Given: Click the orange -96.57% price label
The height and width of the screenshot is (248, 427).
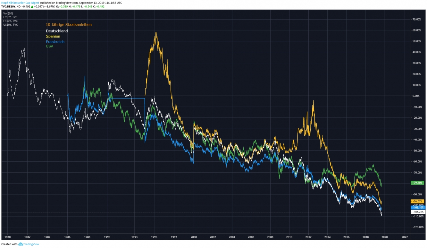Looking at the screenshot, I should tap(417, 201).
